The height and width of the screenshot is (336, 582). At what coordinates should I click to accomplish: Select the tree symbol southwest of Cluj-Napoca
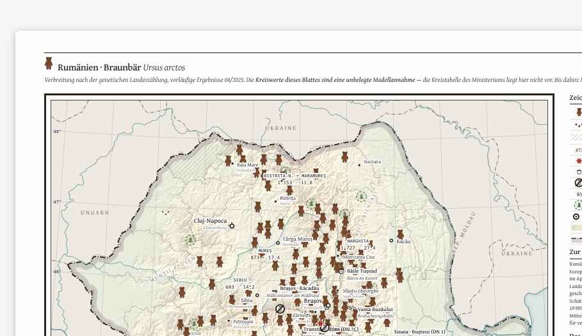(x=190, y=240)
